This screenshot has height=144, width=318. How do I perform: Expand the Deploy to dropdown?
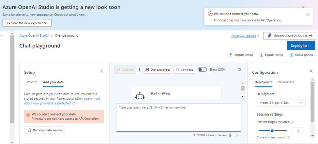click(x=301, y=46)
